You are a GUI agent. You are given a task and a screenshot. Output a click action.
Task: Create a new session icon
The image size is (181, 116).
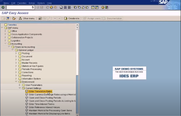pyautogui.click(x=93, y=7)
